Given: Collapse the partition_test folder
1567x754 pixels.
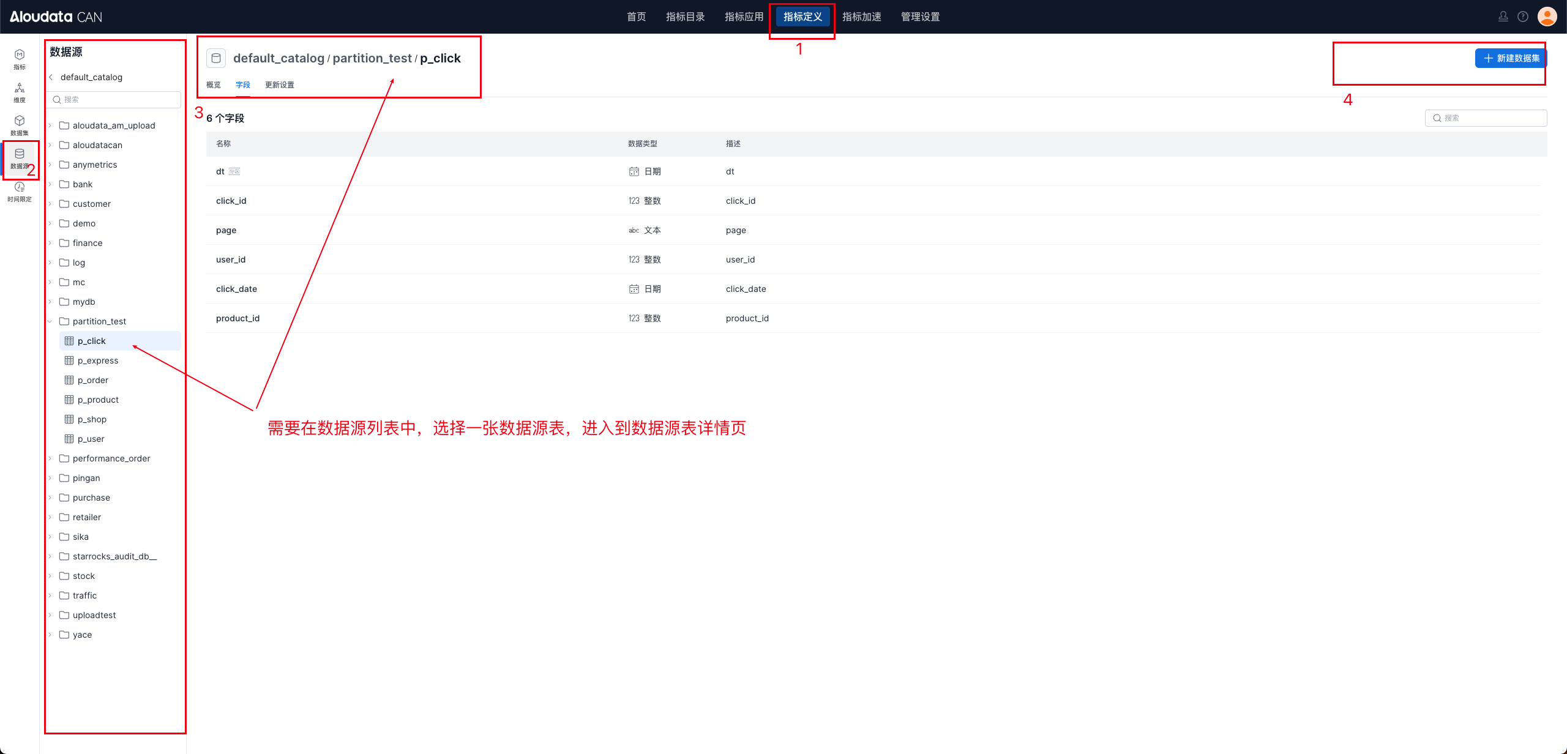Looking at the screenshot, I should (x=50, y=321).
